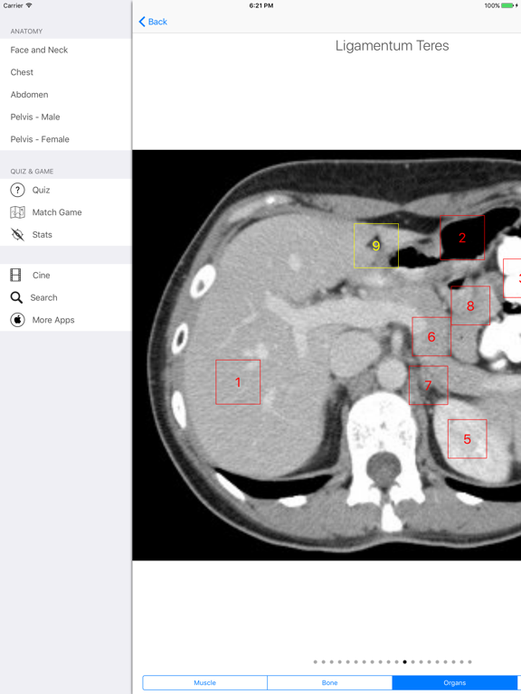Tap marker 6 on the CT image
The width and height of the screenshot is (521, 694).
tap(431, 336)
